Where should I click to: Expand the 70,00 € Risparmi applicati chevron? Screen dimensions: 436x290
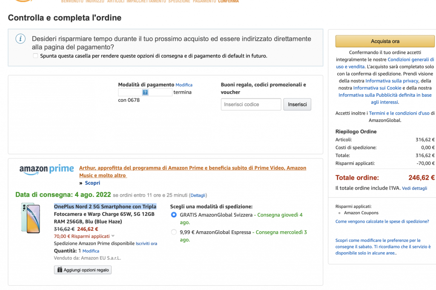113,236
